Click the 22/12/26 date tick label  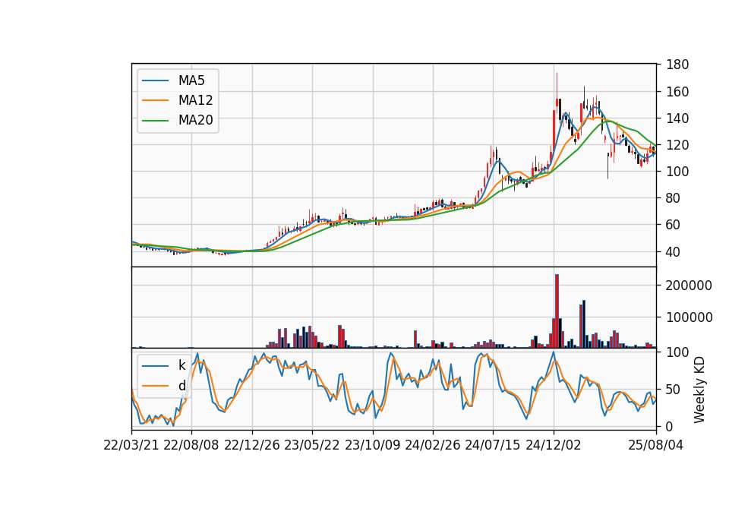pyautogui.click(x=252, y=445)
